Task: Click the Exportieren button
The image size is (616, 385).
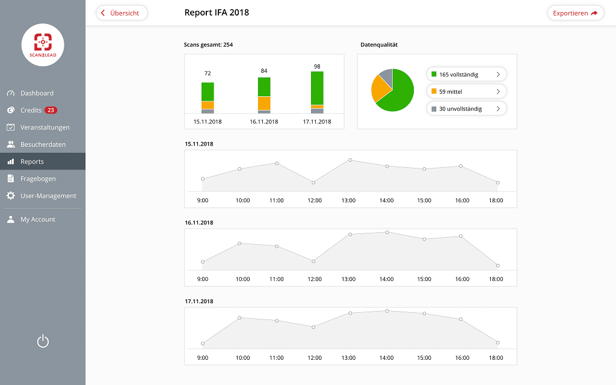Action: (x=575, y=13)
